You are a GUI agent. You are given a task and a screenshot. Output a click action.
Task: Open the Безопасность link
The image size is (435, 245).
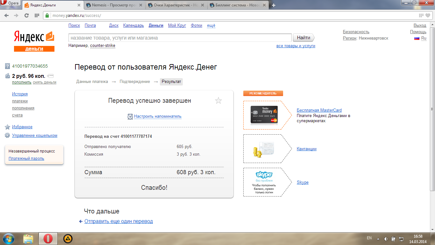pyautogui.click(x=356, y=32)
